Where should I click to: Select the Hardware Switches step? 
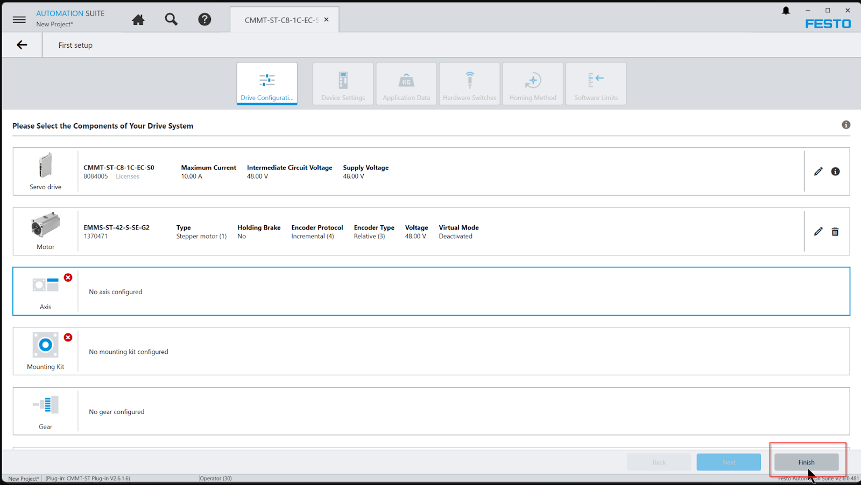pos(470,83)
